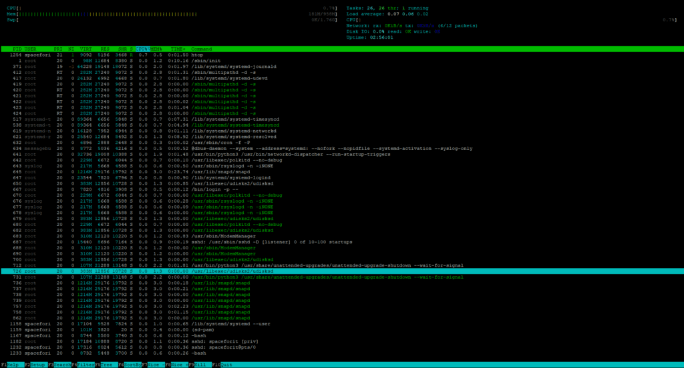Sort by the SHR column header
684x368 pixels.
[x=122, y=49]
